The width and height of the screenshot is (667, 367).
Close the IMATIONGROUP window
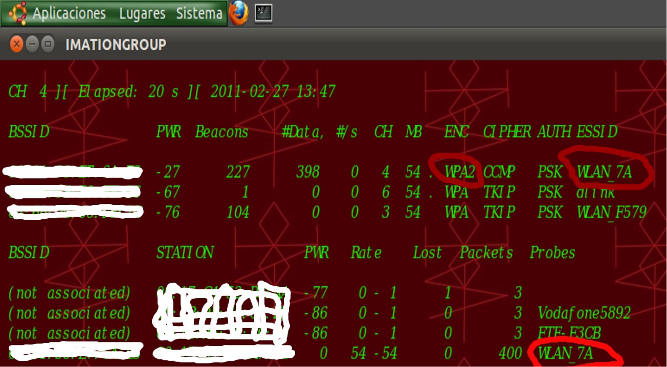(16, 44)
